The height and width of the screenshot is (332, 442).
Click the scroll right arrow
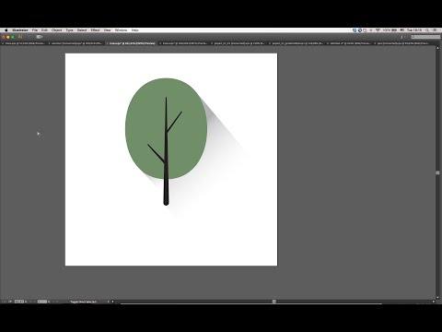point(434,302)
